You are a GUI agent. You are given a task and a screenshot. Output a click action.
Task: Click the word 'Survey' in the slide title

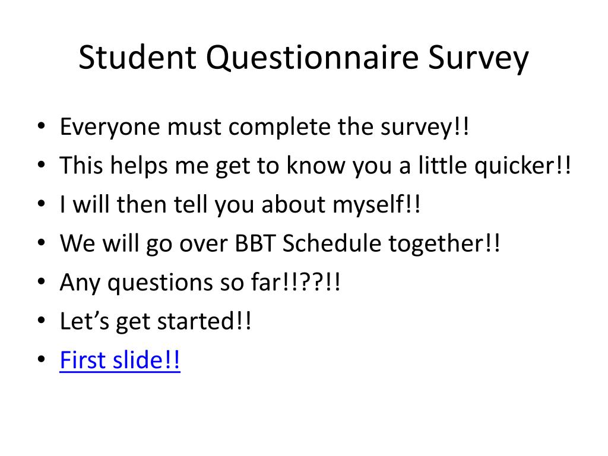pos(479,58)
